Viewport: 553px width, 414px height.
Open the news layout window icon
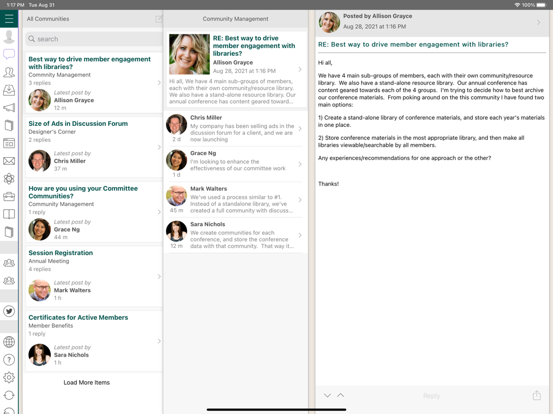pyautogui.click(x=9, y=144)
